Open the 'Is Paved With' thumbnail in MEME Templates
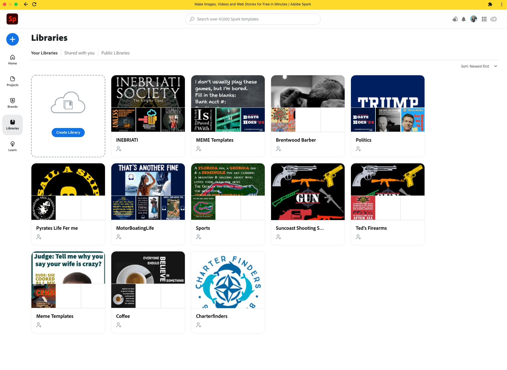The image size is (507, 370). pos(203,120)
